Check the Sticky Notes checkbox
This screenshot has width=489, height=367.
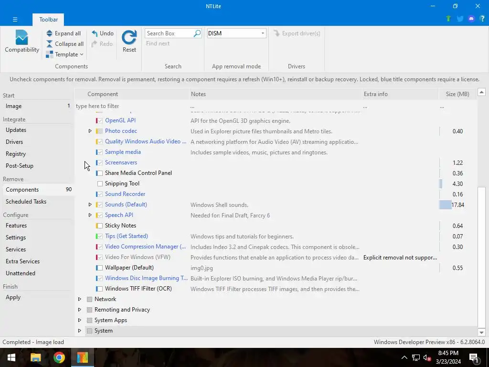[100, 226]
